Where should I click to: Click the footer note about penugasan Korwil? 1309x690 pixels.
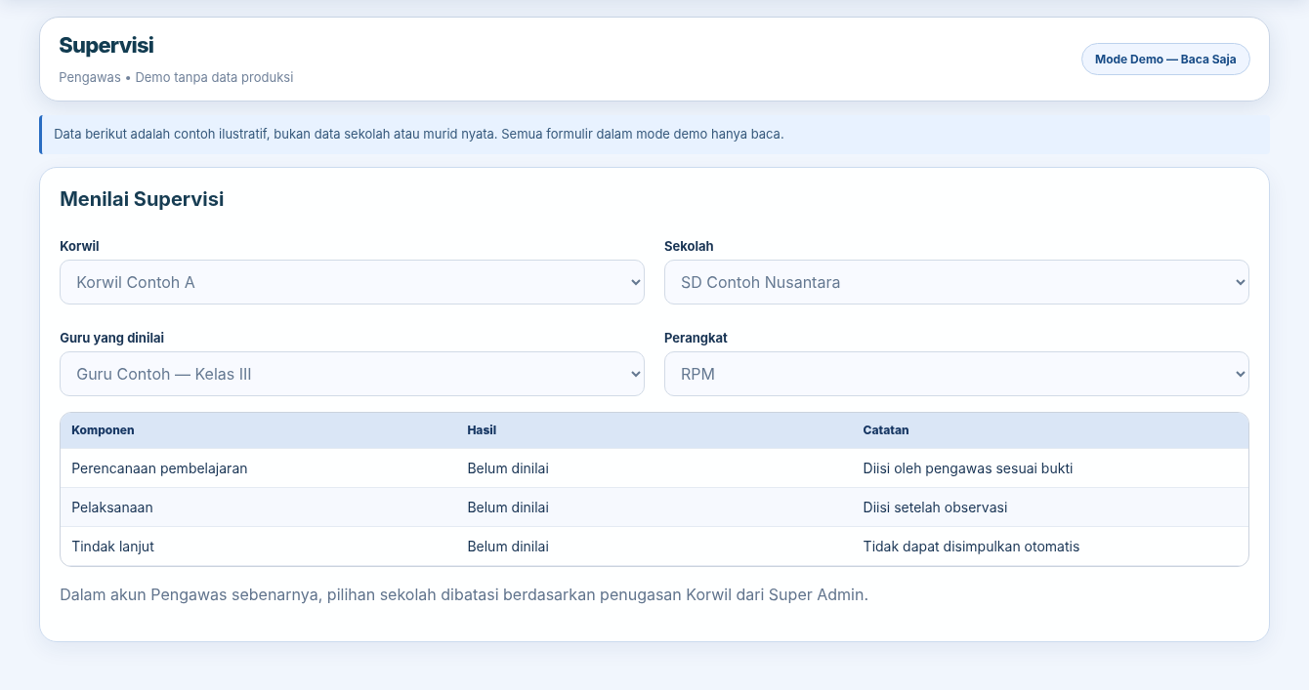(464, 594)
